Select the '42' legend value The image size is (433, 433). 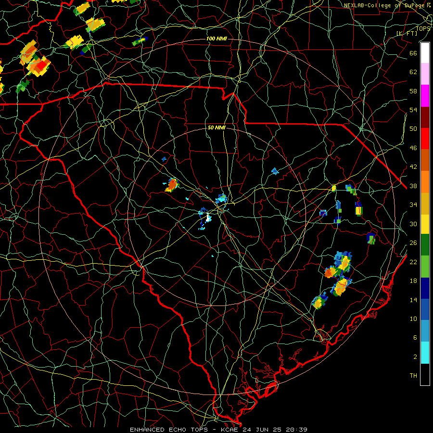[413, 167]
